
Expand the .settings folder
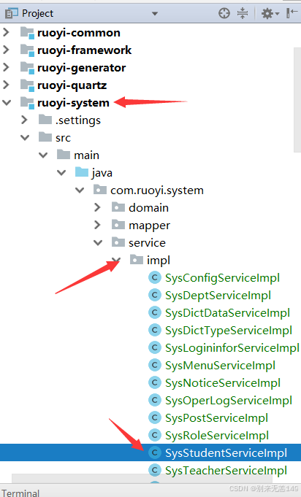pyautogui.click(x=24, y=120)
